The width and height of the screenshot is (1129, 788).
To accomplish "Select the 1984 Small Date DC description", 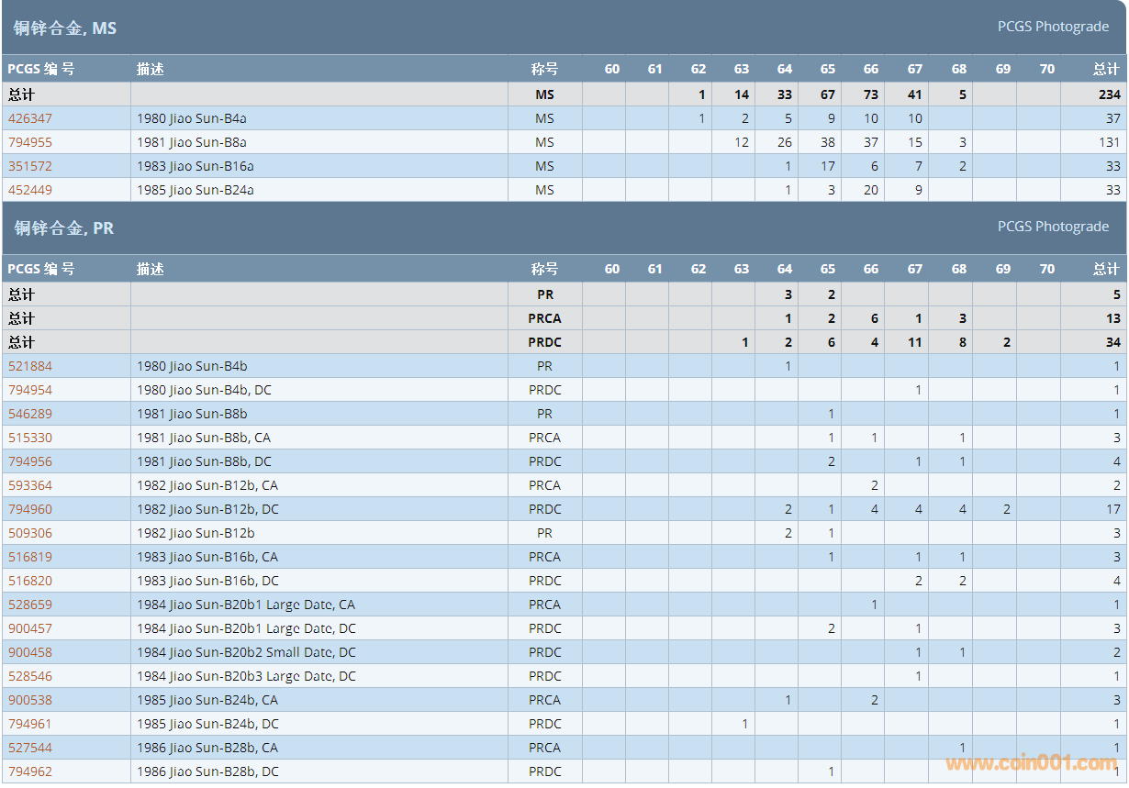I will pyautogui.click(x=246, y=652).
